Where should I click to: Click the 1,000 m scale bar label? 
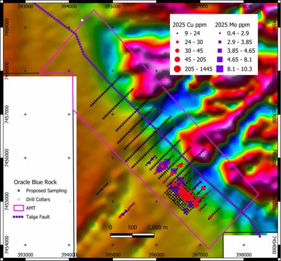pos(158,228)
